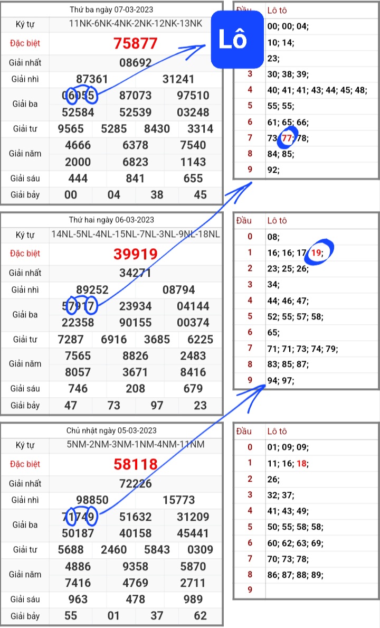
Task: Select the circled third prize number 06055
Action: [x=78, y=95]
